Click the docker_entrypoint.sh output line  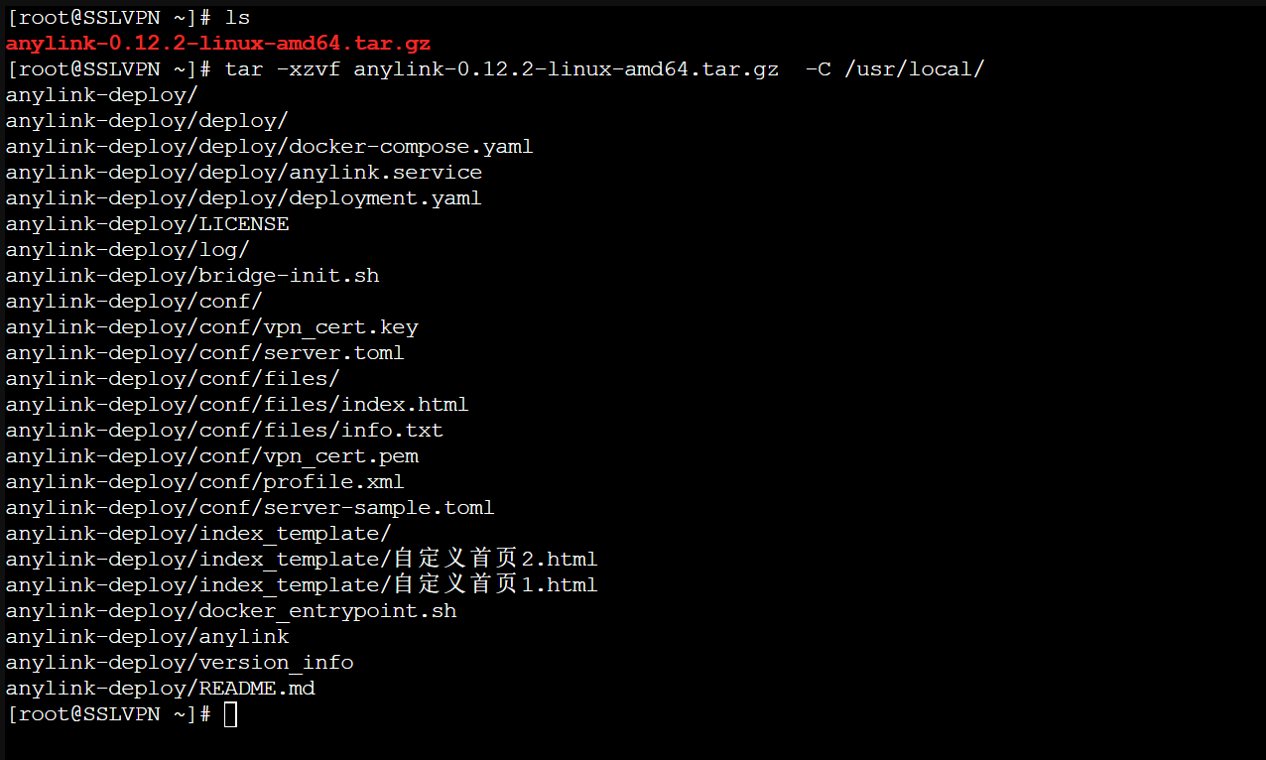click(x=231, y=611)
